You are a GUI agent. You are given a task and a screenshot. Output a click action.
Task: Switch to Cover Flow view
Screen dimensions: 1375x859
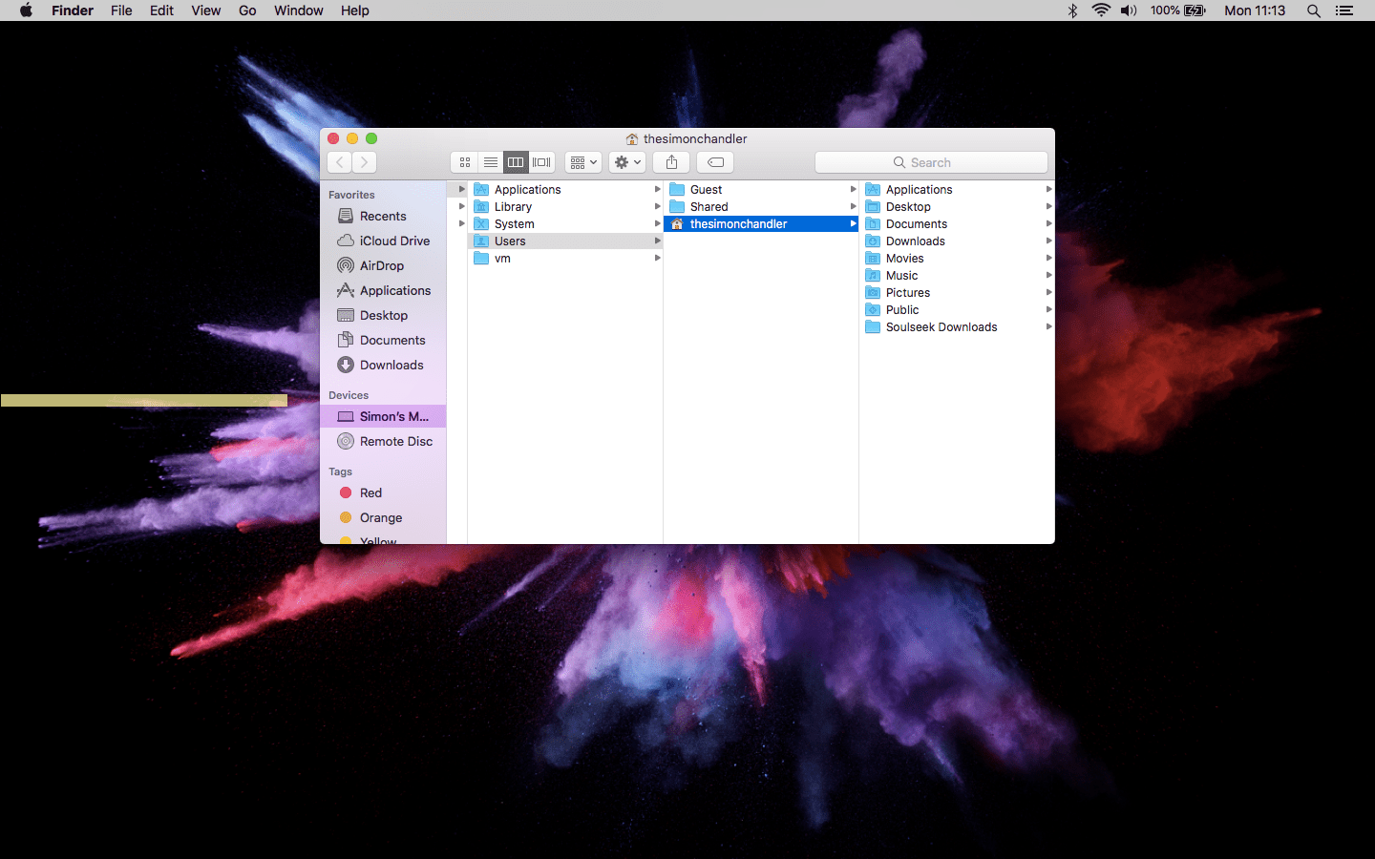(x=541, y=162)
